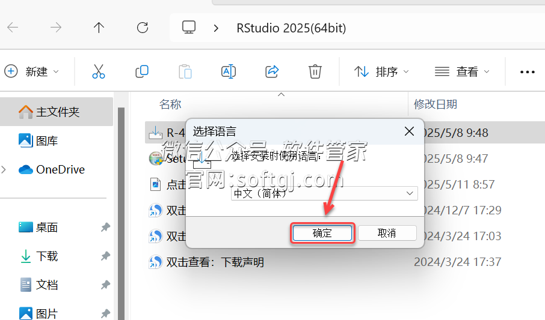The height and width of the screenshot is (320, 545).
Task: Select the shortcut dated 2024/3/24 17:03
Action: click(155, 236)
